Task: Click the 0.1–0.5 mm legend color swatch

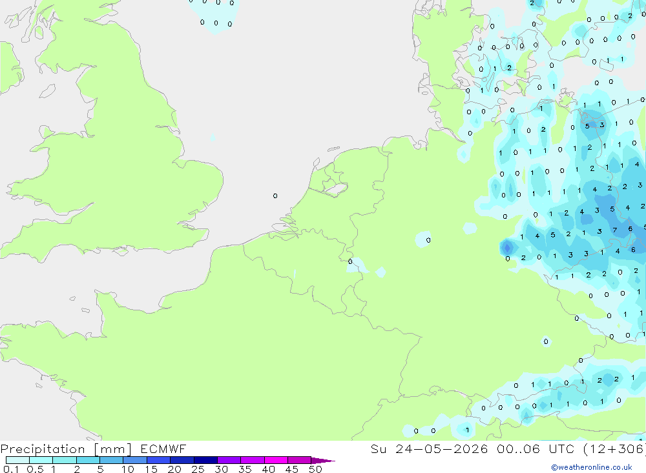Action: point(17,460)
